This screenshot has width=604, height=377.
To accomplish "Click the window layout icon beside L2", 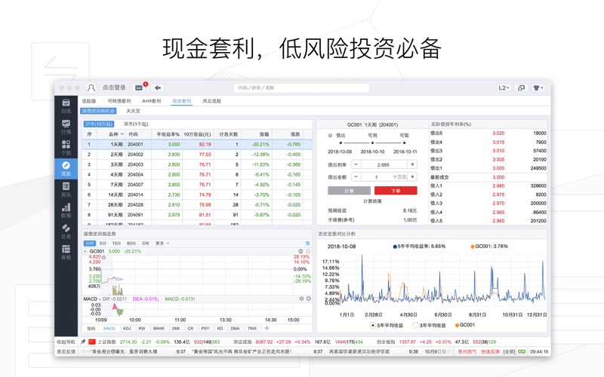I will [x=521, y=87].
